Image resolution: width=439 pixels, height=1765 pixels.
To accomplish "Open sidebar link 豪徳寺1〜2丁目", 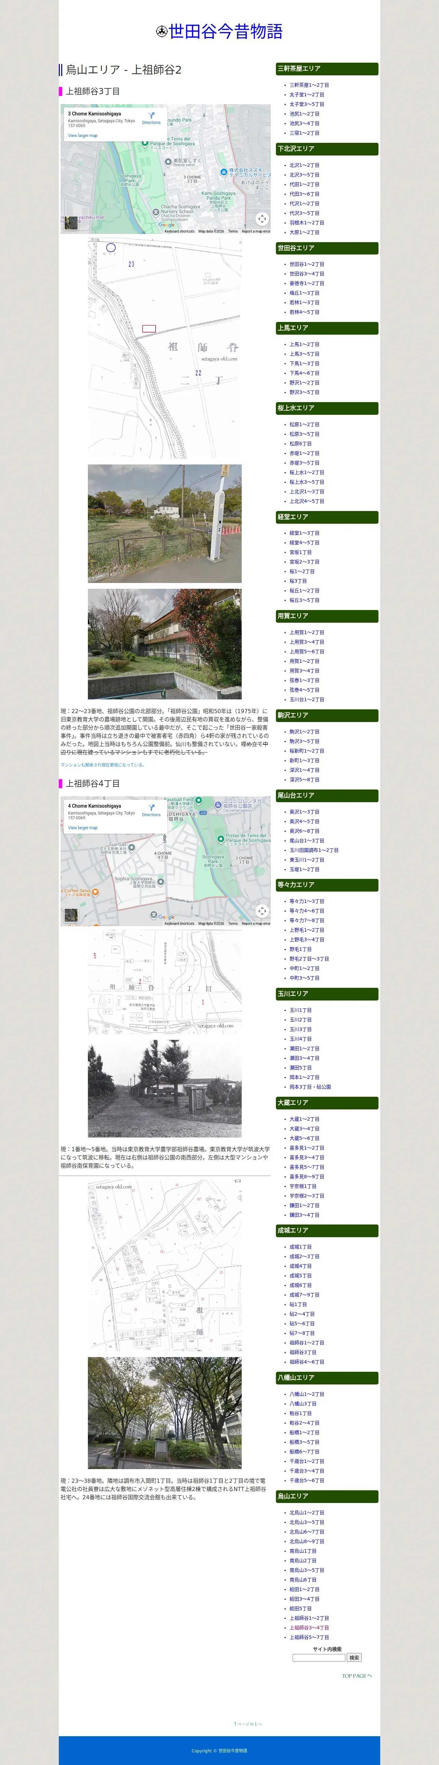I will pyautogui.click(x=307, y=284).
